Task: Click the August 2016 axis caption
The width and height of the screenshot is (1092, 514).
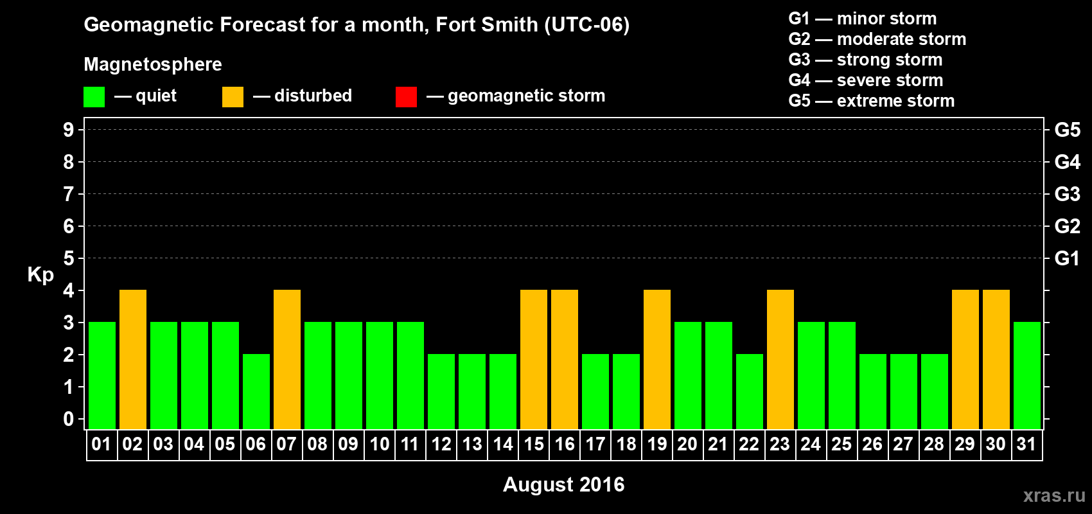Action: coord(563,484)
